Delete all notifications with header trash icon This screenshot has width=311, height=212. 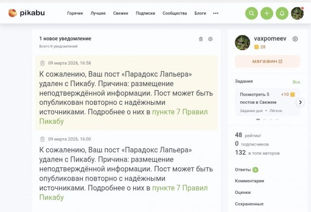pyautogui.click(x=201, y=39)
